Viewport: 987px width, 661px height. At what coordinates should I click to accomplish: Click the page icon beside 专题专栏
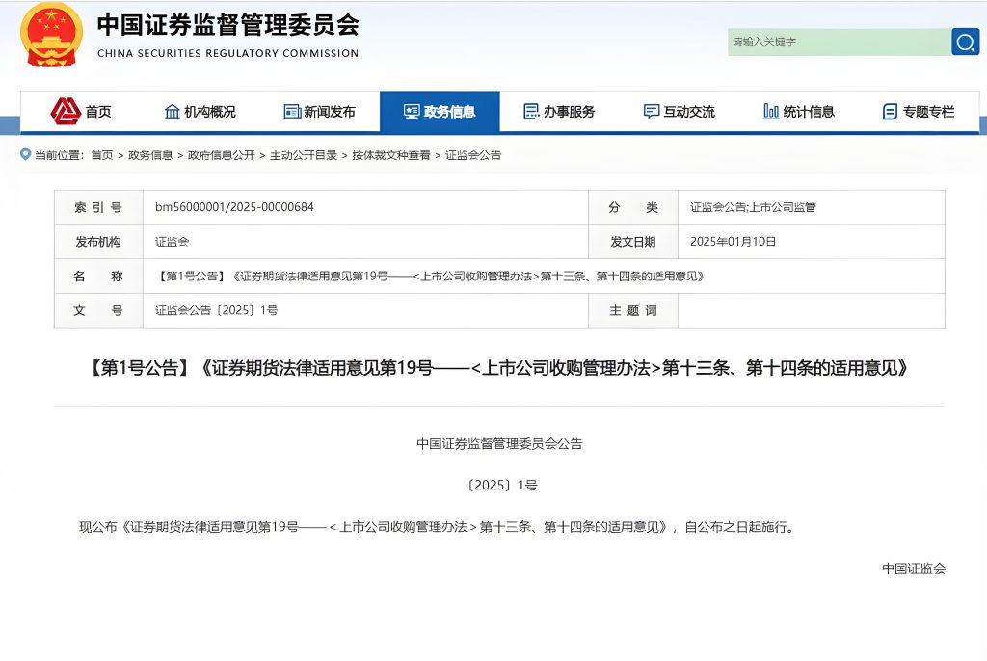[x=890, y=112]
